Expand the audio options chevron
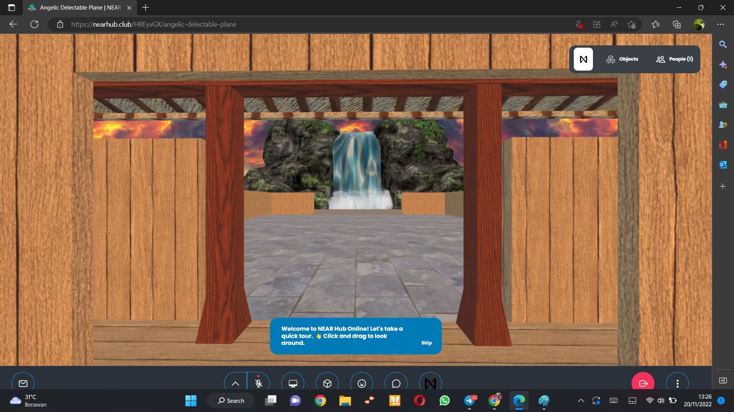The height and width of the screenshot is (412, 734). (235, 383)
